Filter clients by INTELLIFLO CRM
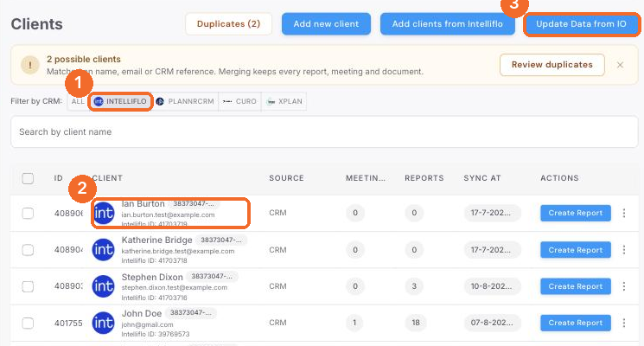 tap(120, 101)
